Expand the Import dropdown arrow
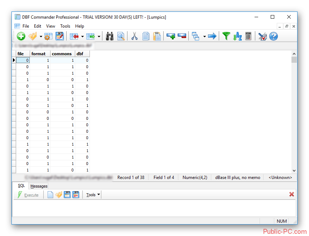The image size is (309, 236). (x=82, y=37)
